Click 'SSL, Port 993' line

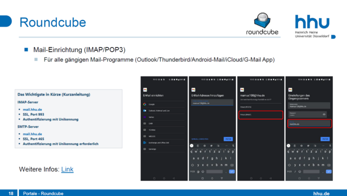[34, 115]
